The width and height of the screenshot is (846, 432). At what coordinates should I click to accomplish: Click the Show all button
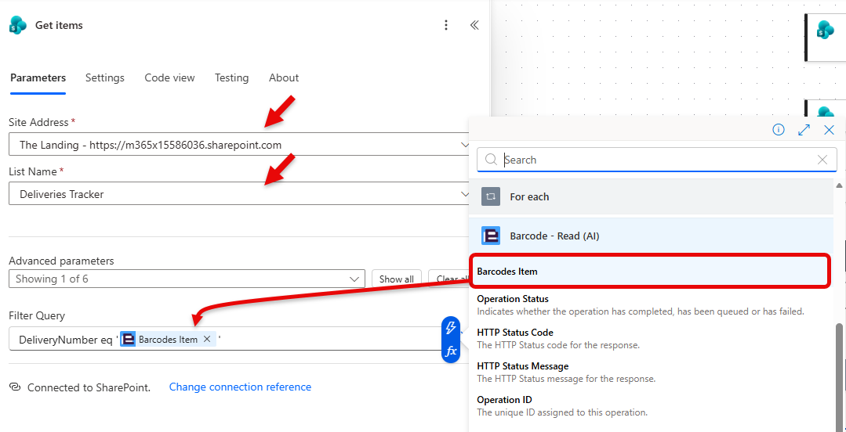click(397, 279)
